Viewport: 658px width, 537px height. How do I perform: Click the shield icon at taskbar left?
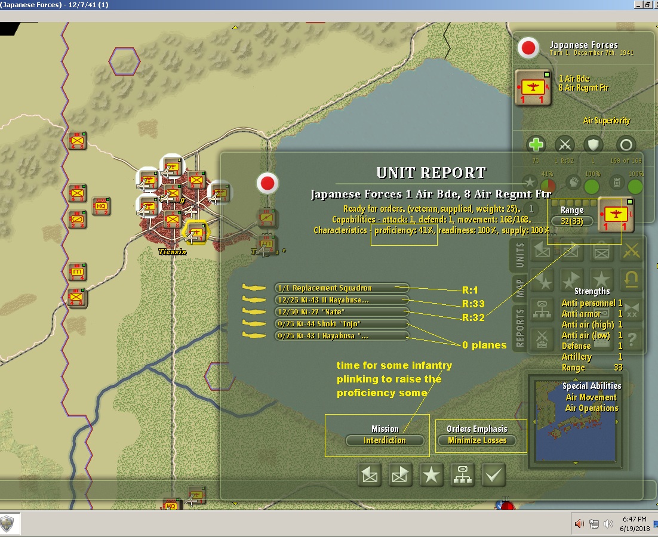coord(7,524)
